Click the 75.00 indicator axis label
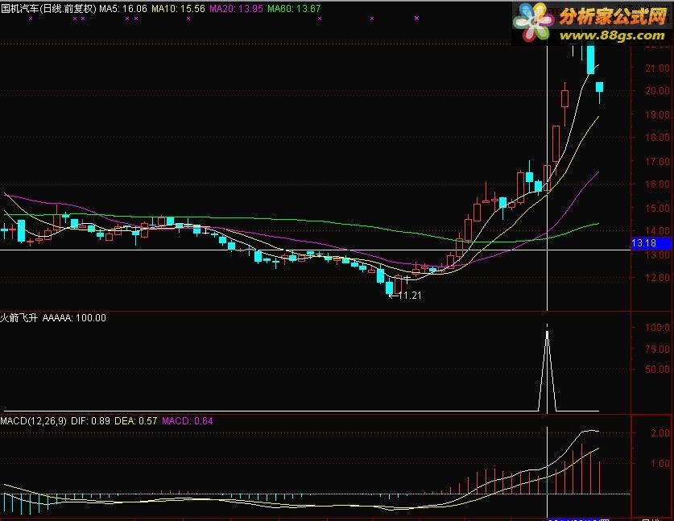The width and height of the screenshot is (674, 521). coord(657,349)
